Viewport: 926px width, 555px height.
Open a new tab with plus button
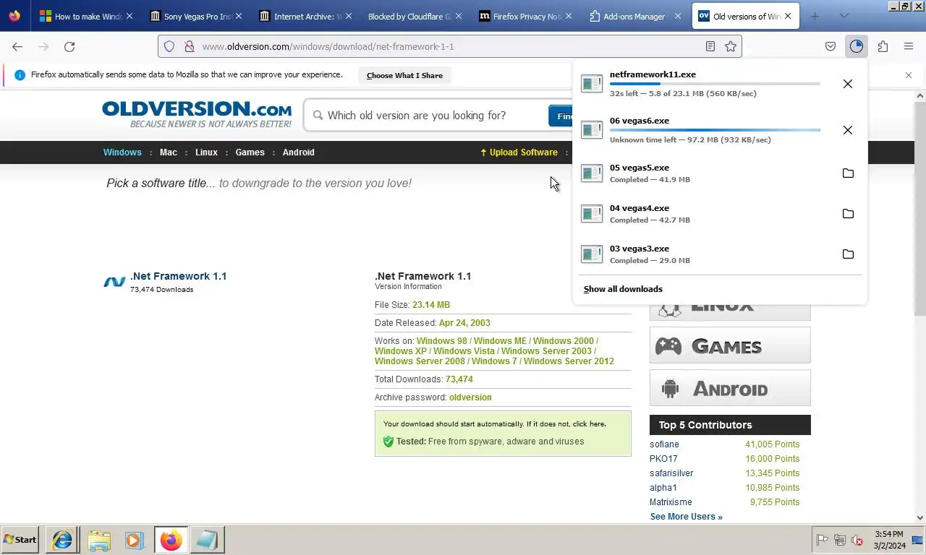(815, 16)
